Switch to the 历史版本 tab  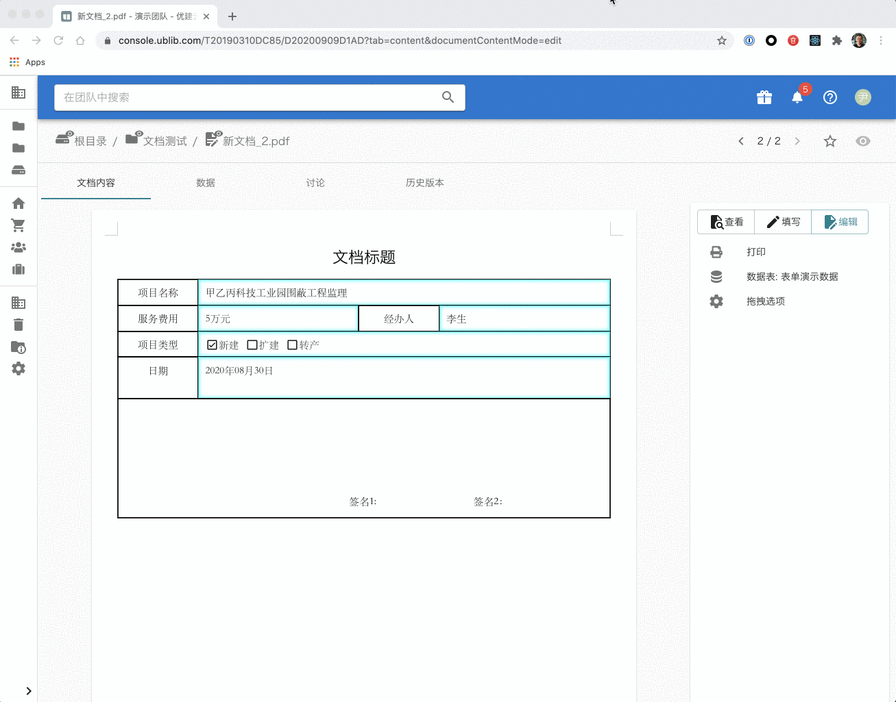425,183
